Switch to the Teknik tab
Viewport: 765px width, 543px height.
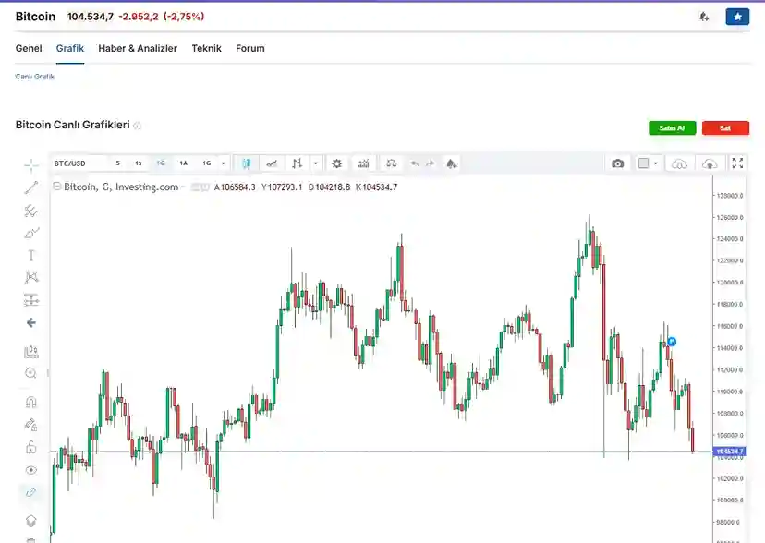206,48
